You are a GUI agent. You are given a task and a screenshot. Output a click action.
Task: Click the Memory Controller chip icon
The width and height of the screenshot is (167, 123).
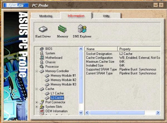click(x=42, y=71)
